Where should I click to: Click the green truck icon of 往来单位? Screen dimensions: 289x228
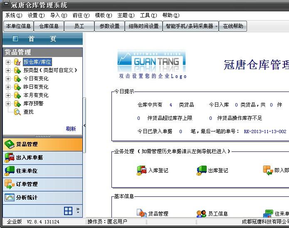10,171
